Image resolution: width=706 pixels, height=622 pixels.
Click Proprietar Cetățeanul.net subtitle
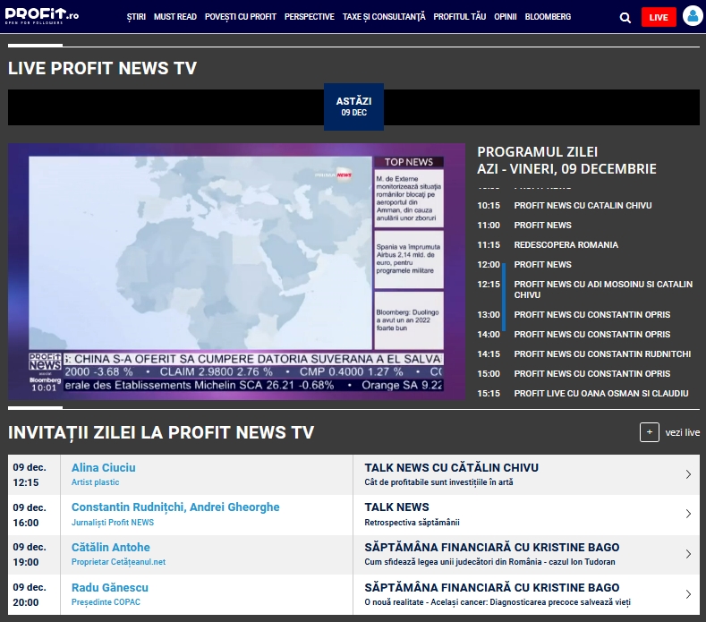coord(118,562)
